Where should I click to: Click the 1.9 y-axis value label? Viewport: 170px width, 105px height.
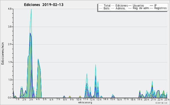[x=10, y=62]
